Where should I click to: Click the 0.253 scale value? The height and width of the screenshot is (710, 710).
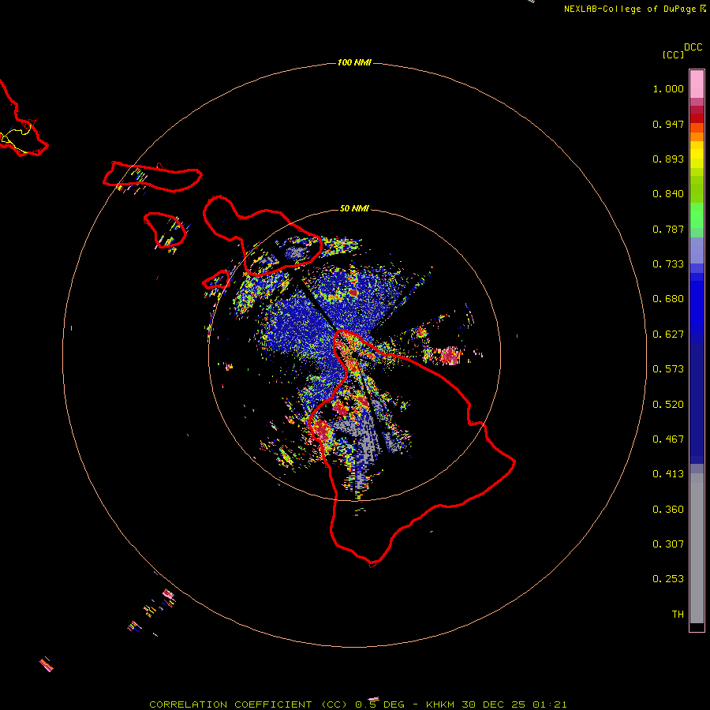pyautogui.click(x=668, y=579)
